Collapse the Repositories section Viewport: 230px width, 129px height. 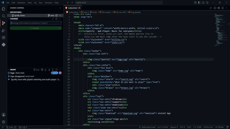coord(9,12)
